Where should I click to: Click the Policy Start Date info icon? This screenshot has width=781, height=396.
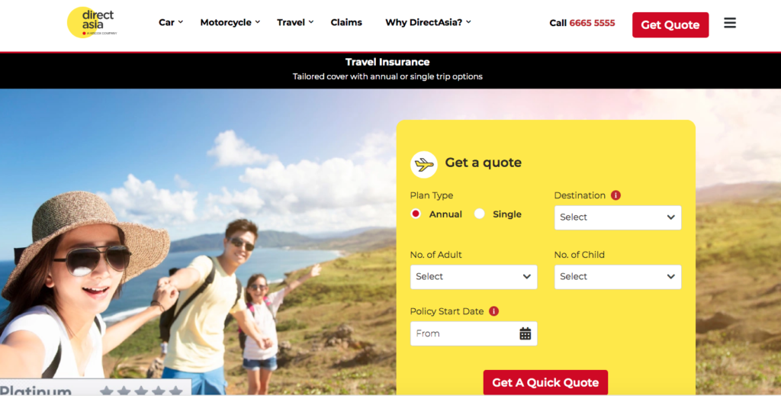[493, 311]
